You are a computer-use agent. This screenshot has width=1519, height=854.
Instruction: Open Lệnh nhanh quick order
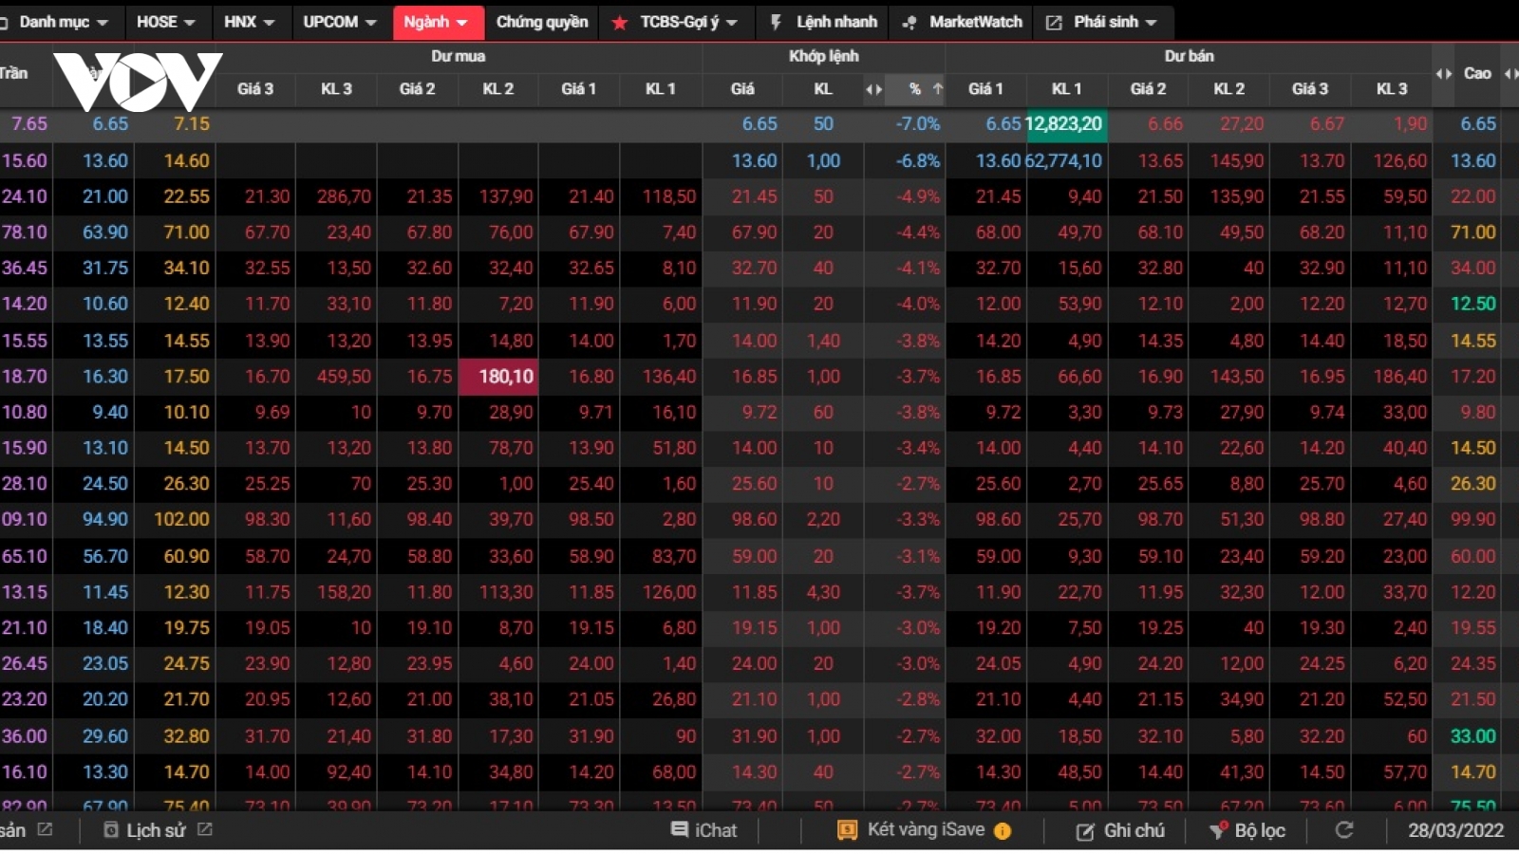[823, 22]
